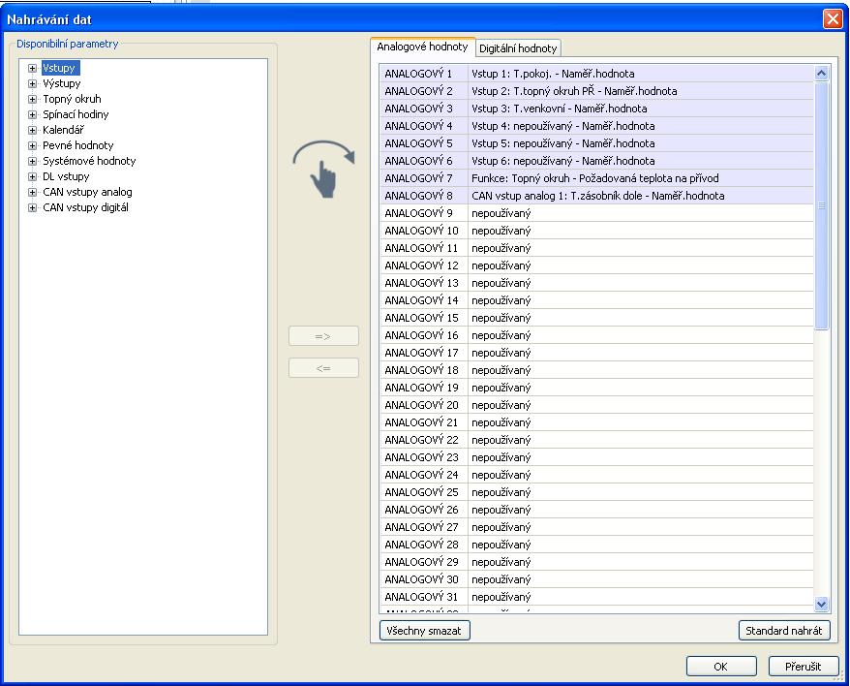Viewport: 850px width, 686px height.
Task: Select row ANALOGOVÝ 4 Vstup 4
Action: coord(597,125)
